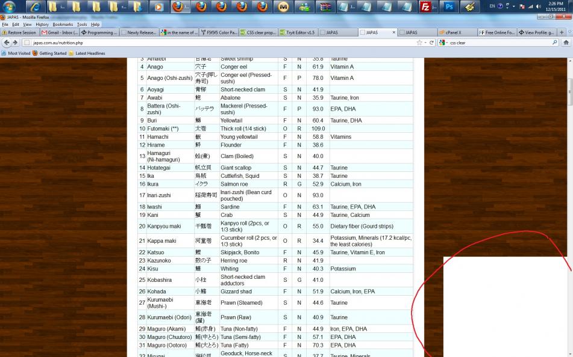Screen dimensions: 573x357
Task: Open the Messenger taskbar icon
Action: pyautogui.click(x=304, y=7)
